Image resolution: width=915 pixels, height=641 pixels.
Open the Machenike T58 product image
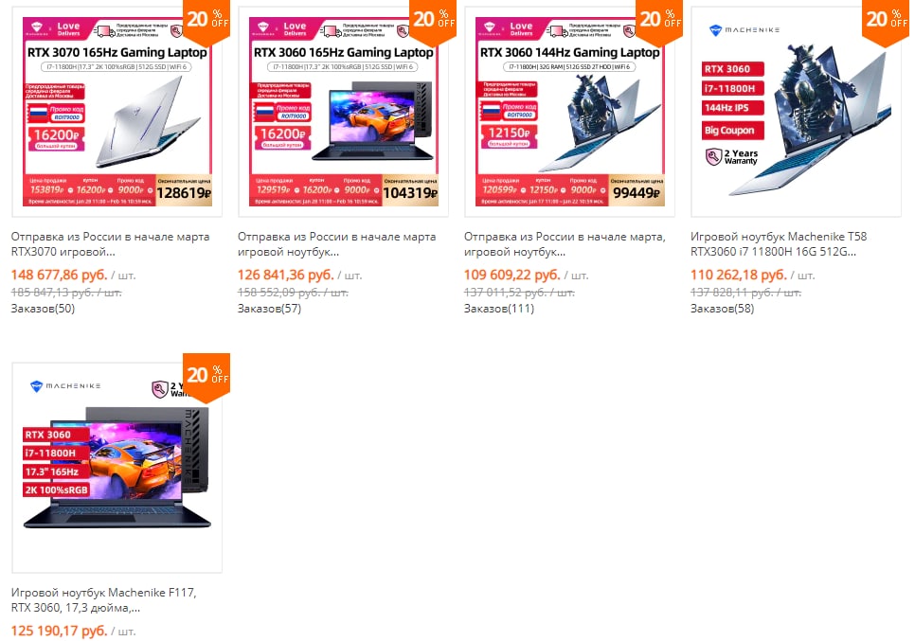(796, 112)
